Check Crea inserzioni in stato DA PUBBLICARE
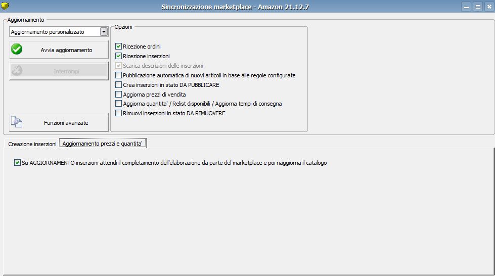This screenshot has height=276, width=495. [x=118, y=84]
